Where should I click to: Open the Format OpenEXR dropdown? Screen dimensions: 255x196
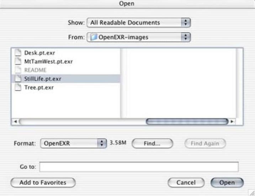(74, 143)
